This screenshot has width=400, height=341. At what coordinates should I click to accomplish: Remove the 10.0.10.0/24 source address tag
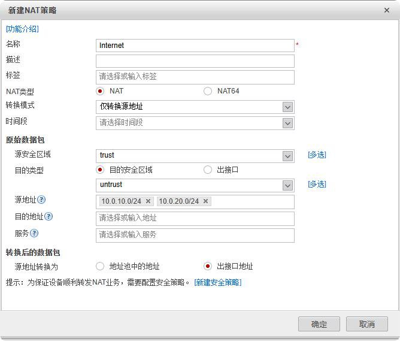pyautogui.click(x=148, y=201)
